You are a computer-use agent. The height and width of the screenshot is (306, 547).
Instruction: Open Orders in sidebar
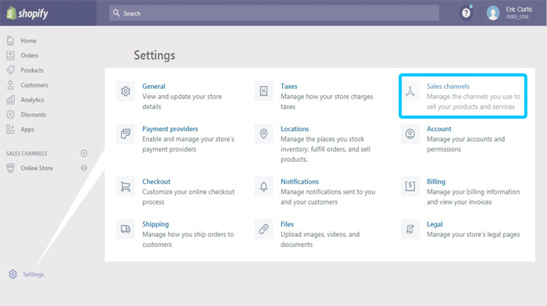30,55
